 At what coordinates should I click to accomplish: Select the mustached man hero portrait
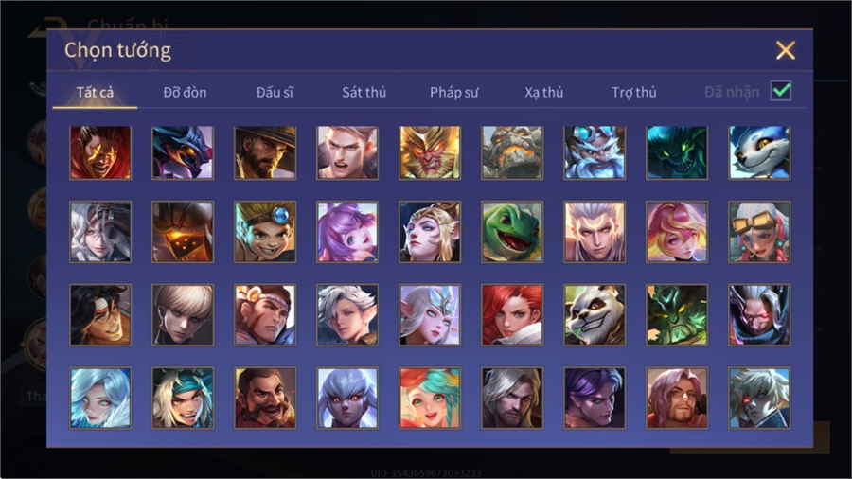265,399
